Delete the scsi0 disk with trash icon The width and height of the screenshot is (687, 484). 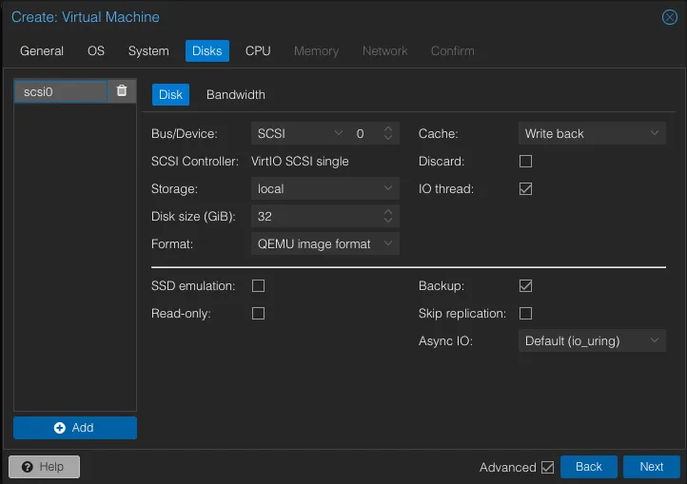(x=122, y=91)
